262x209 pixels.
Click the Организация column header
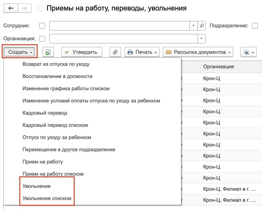coord(218,67)
